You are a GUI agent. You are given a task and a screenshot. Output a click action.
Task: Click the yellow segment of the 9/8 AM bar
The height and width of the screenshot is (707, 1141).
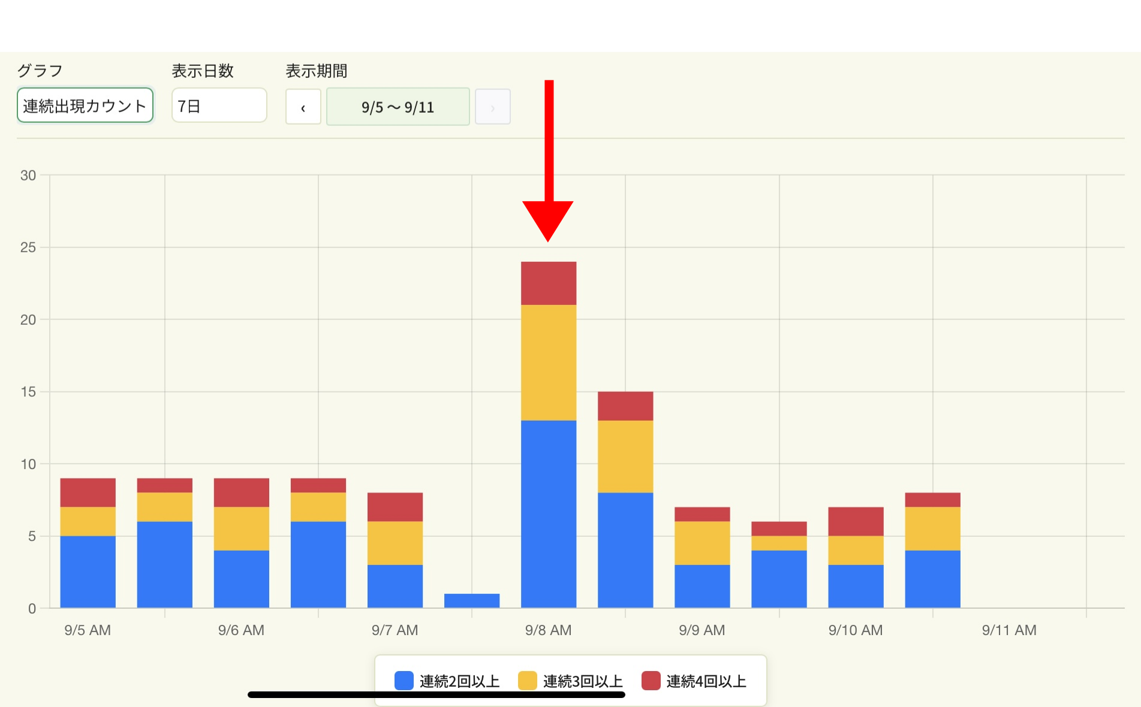click(549, 362)
